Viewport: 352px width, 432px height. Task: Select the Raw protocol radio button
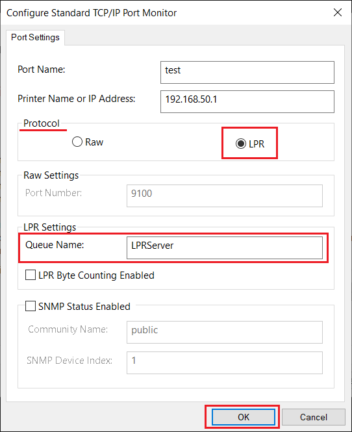tap(77, 142)
